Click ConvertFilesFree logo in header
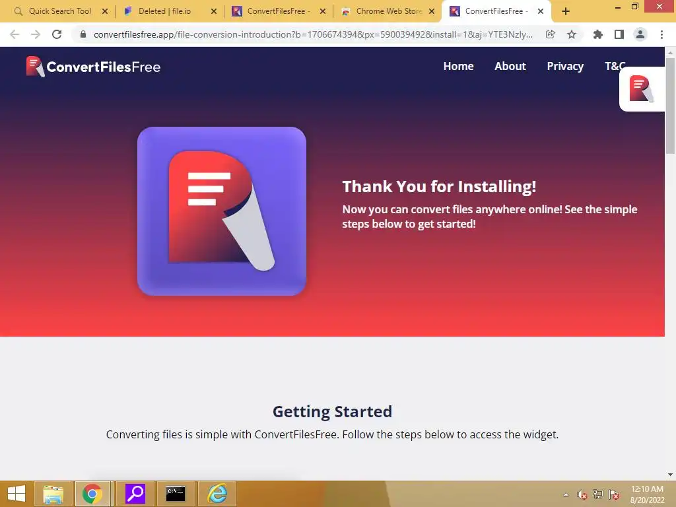This screenshot has width=676, height=507. 93,67
